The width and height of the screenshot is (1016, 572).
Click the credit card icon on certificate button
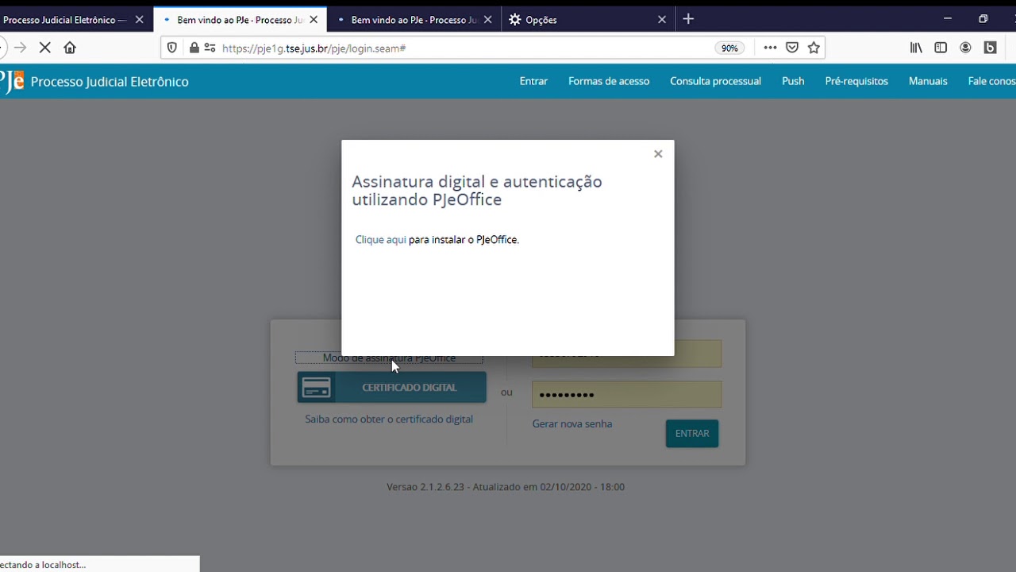pos(317,388)
